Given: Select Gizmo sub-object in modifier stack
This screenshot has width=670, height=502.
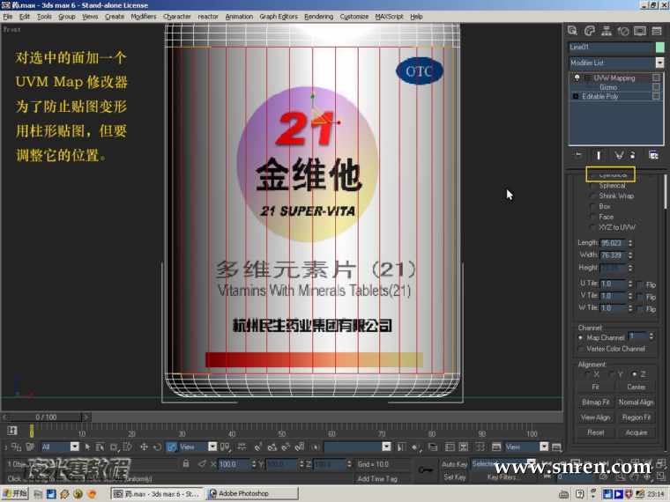Looking at the screenshot, I should (x=608, y=87).
